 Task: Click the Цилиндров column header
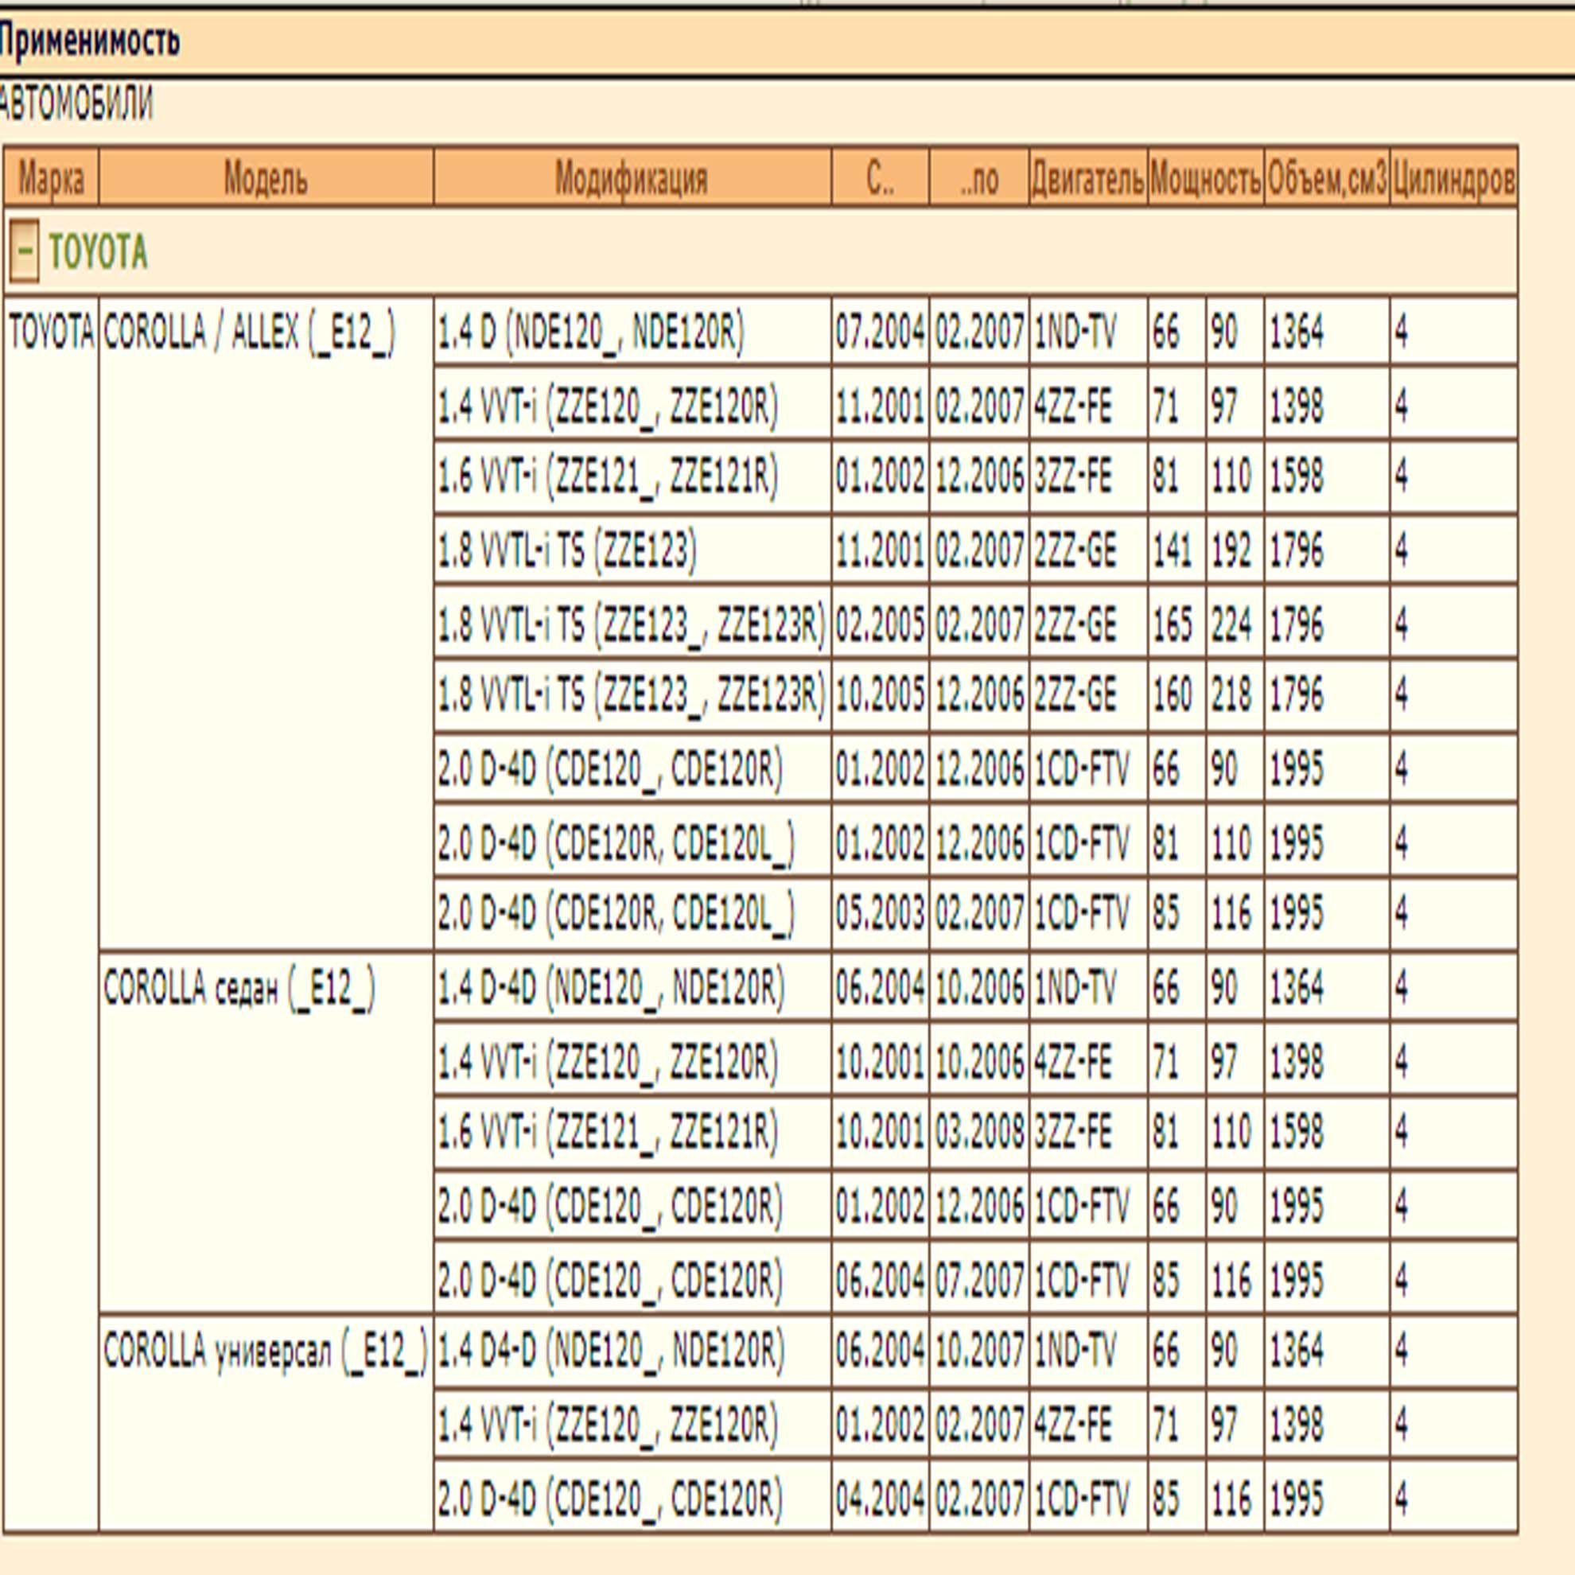[1453, 177]
